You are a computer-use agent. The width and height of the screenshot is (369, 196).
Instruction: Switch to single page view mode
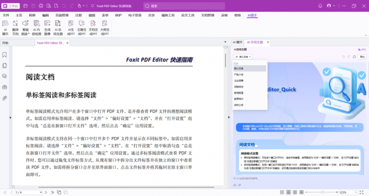click(x=281, y=192)
